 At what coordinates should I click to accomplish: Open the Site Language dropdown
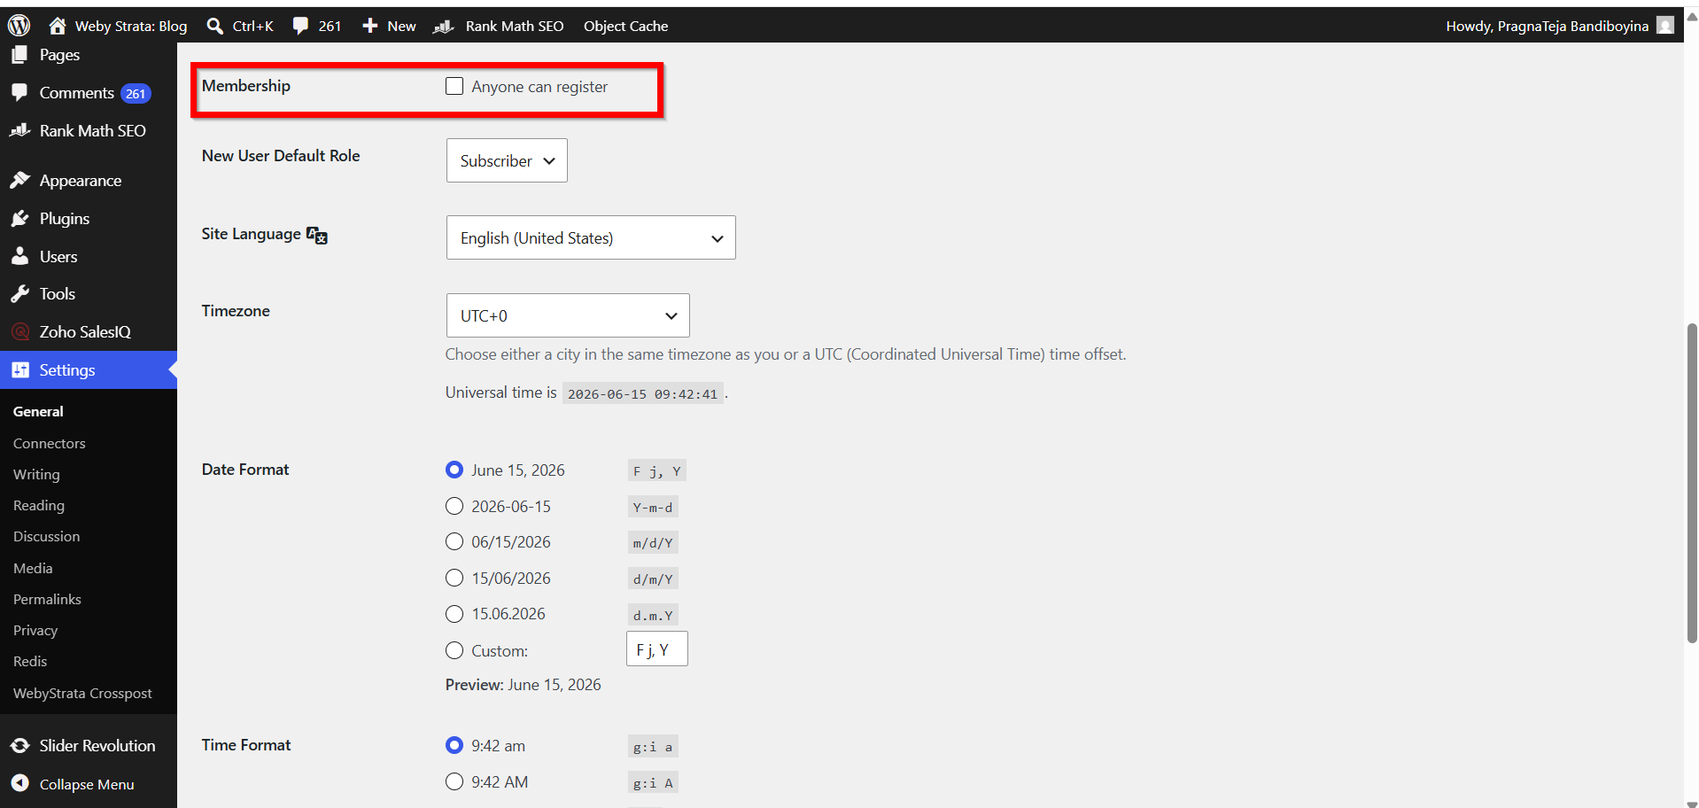[591, 237]
